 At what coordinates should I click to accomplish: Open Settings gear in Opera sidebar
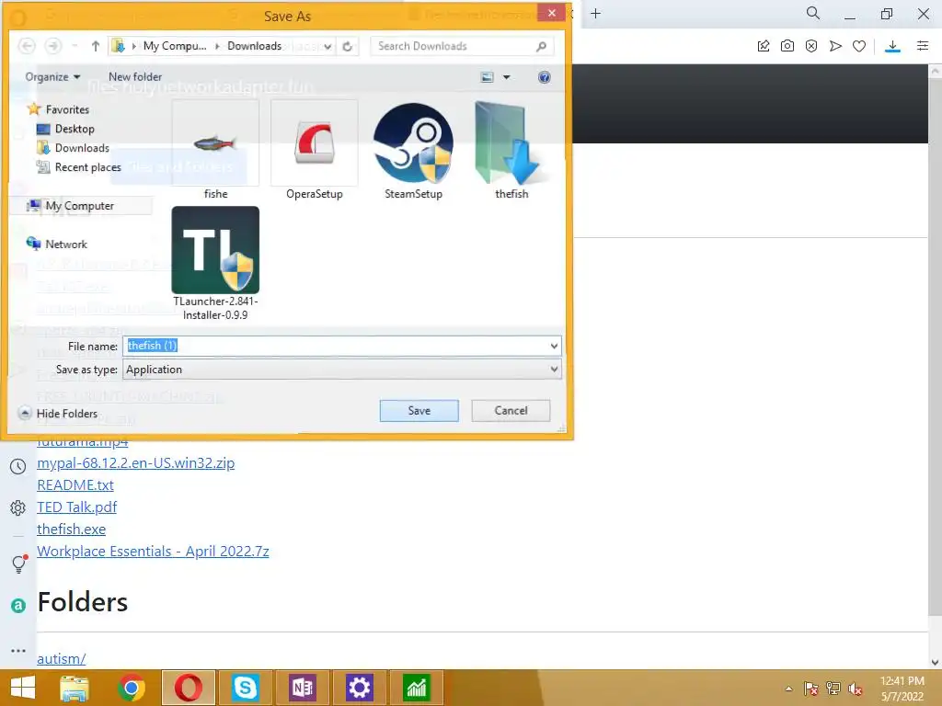tap(18, 507)
